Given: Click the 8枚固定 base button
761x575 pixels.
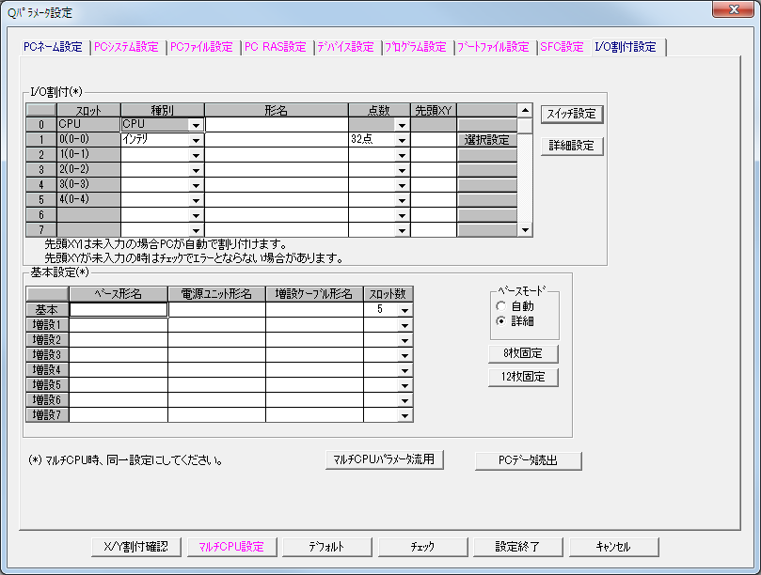Looking at the screenshot, I should click(x=523, y=354).
